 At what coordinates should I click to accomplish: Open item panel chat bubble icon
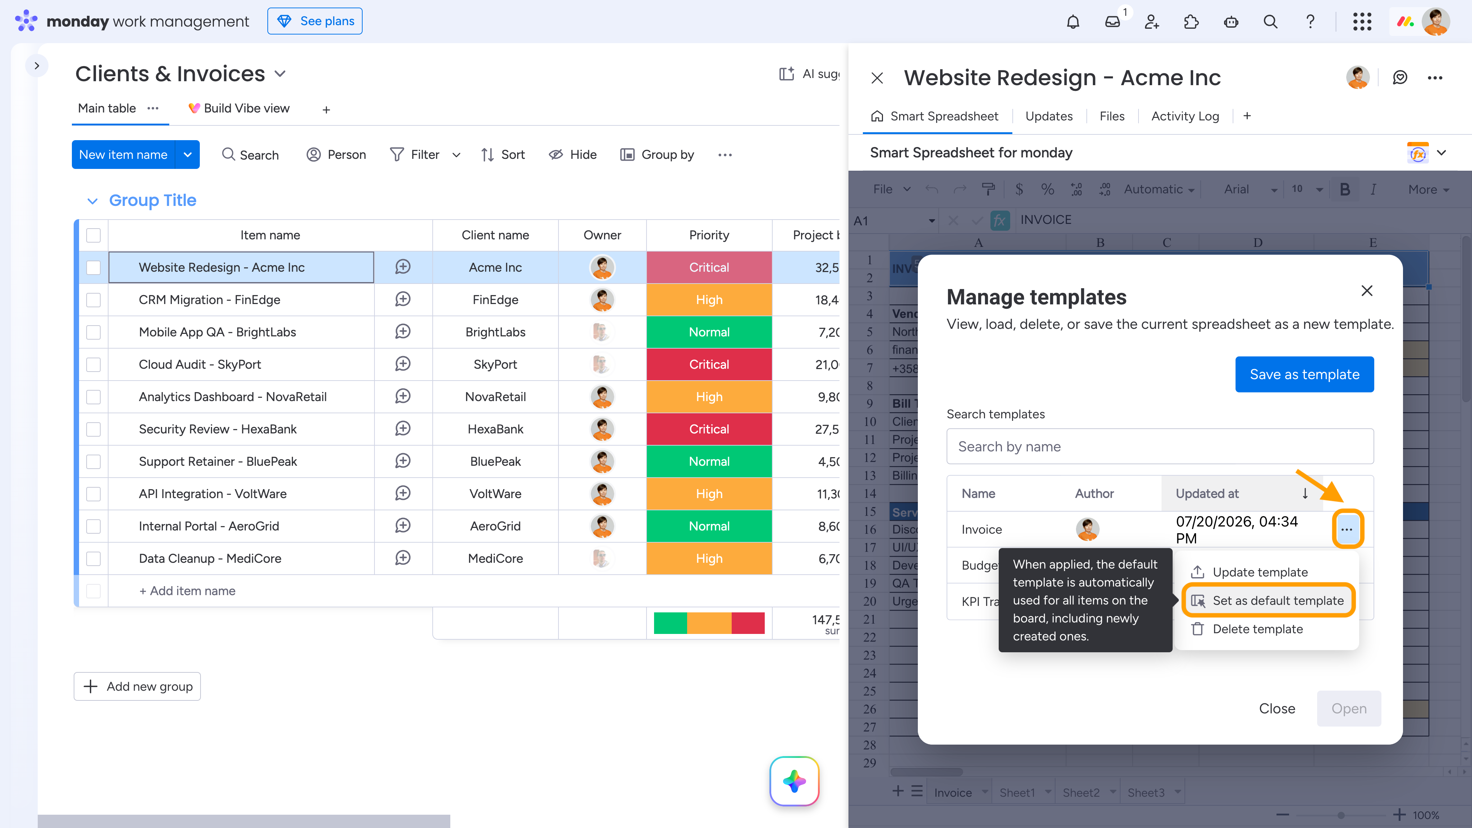pos(1399,78)
